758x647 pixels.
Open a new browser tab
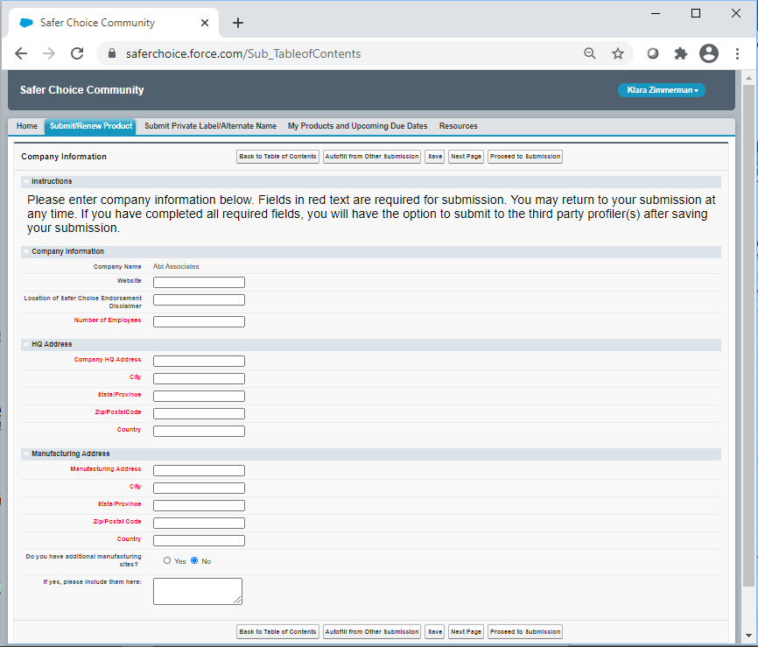(x=238, y=23)
